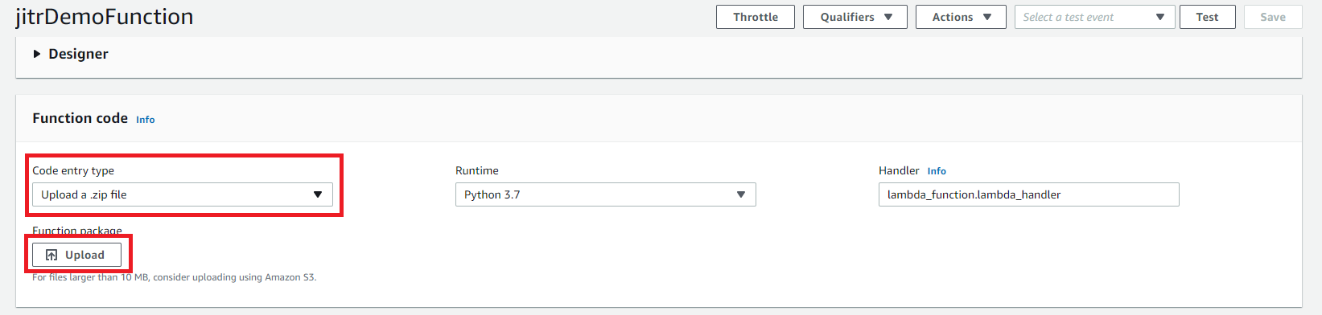Click the Save button

pos(1273,17)
